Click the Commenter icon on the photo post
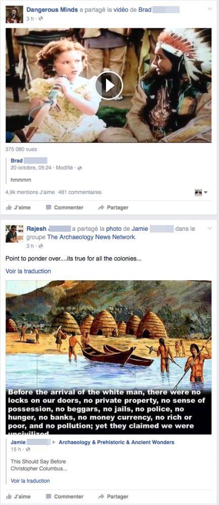Viewport: 219px width, 505px height. (48, 496)
